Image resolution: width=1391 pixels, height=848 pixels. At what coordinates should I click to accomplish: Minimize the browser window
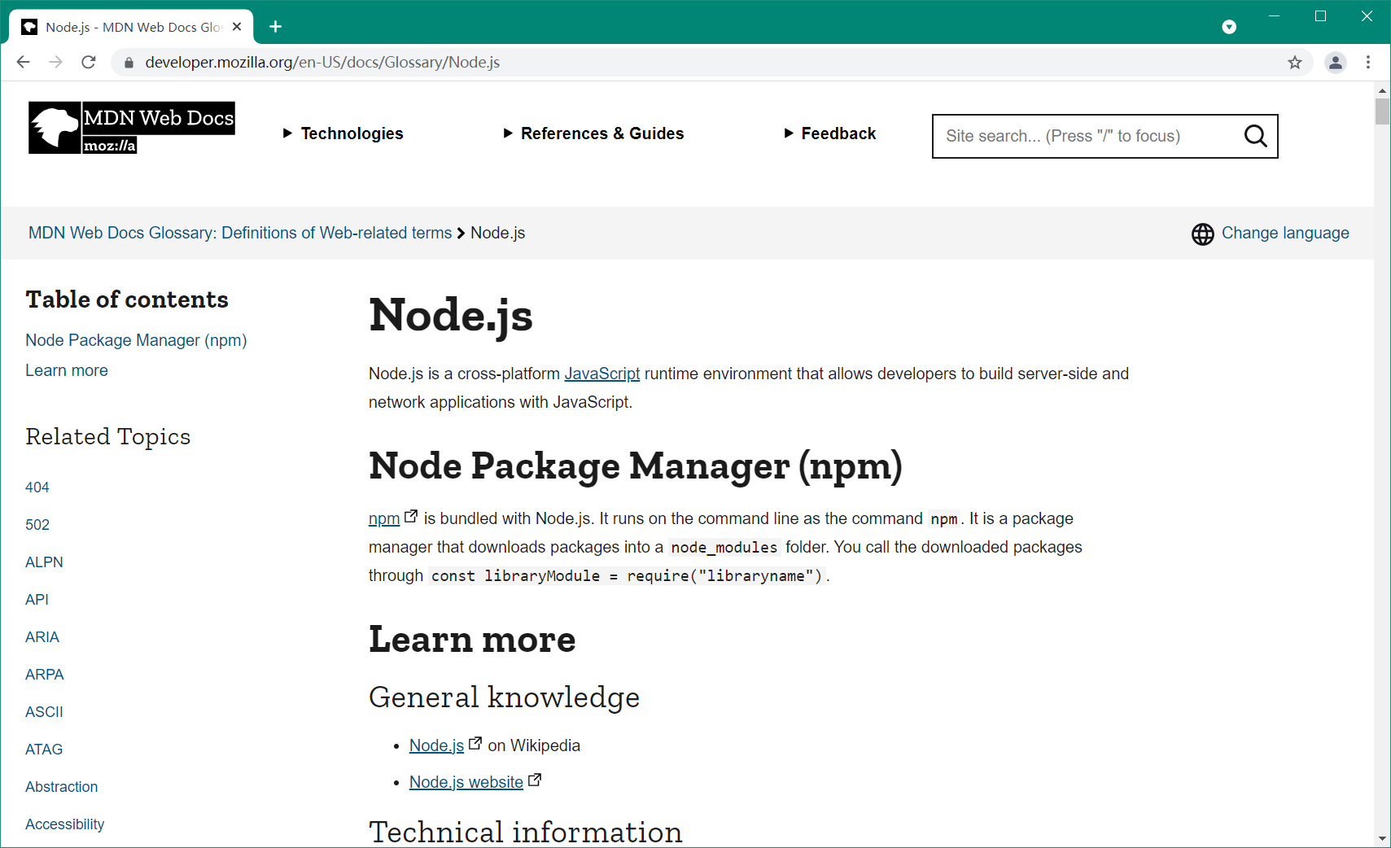point(1275,16)
